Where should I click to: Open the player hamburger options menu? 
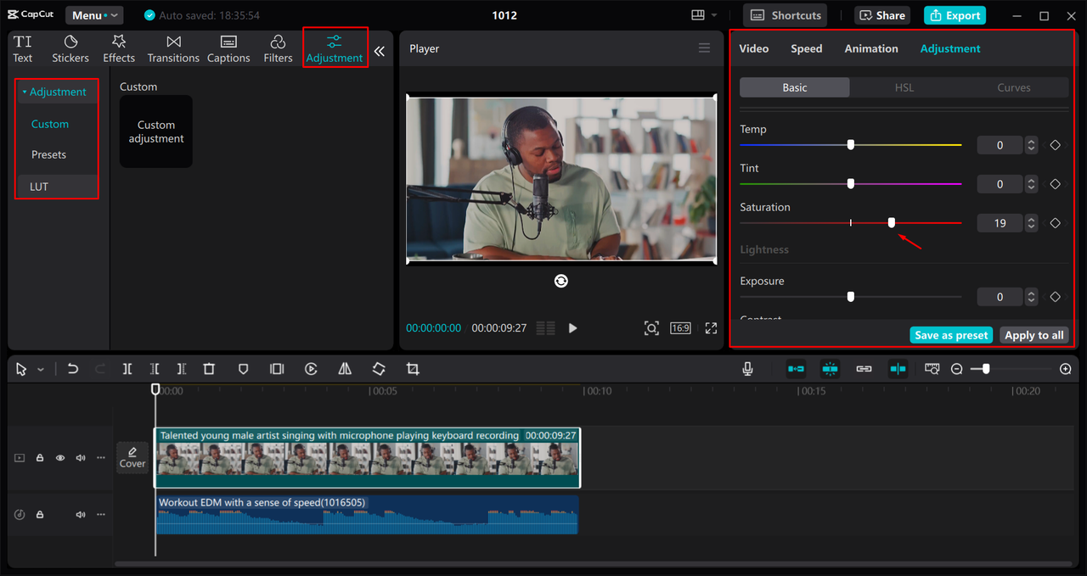click(704, 48)
